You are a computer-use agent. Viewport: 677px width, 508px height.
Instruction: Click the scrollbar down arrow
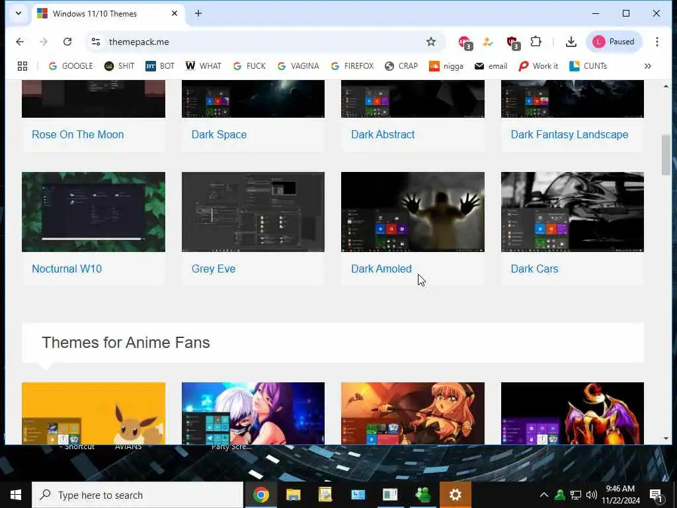[x=666, y=439]
